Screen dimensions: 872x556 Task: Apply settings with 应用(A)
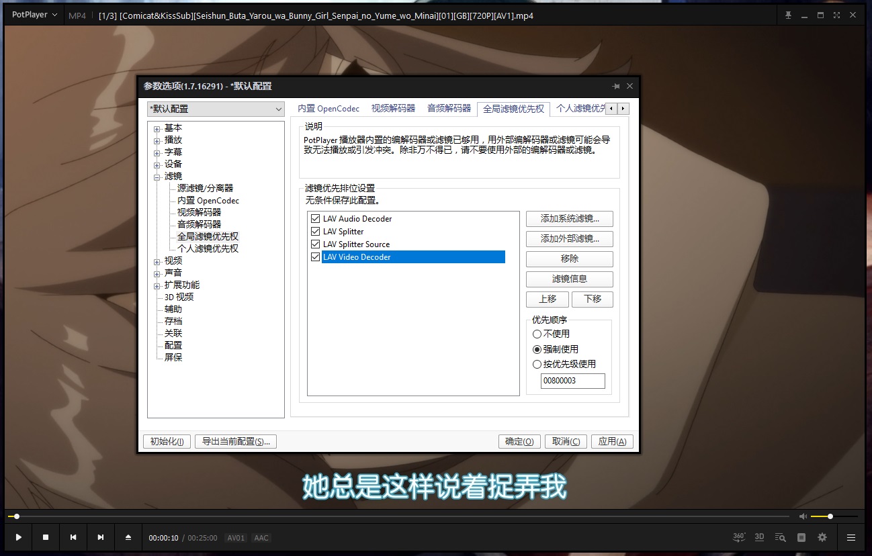[612, 442]
